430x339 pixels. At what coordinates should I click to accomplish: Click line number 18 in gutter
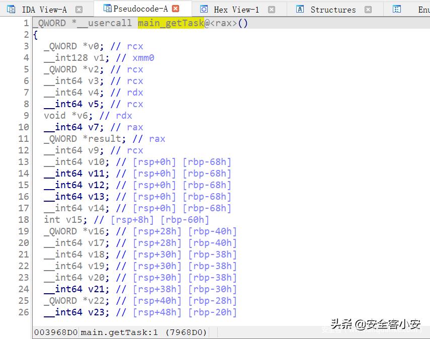click(x=24, y=219)
